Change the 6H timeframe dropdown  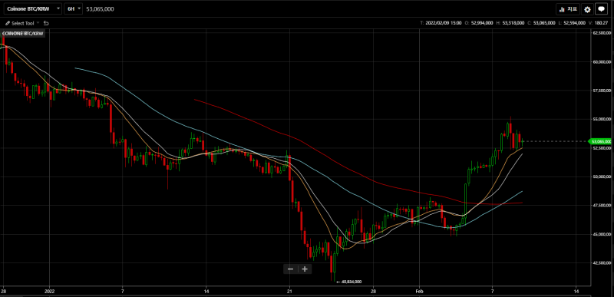coord(74,8)
